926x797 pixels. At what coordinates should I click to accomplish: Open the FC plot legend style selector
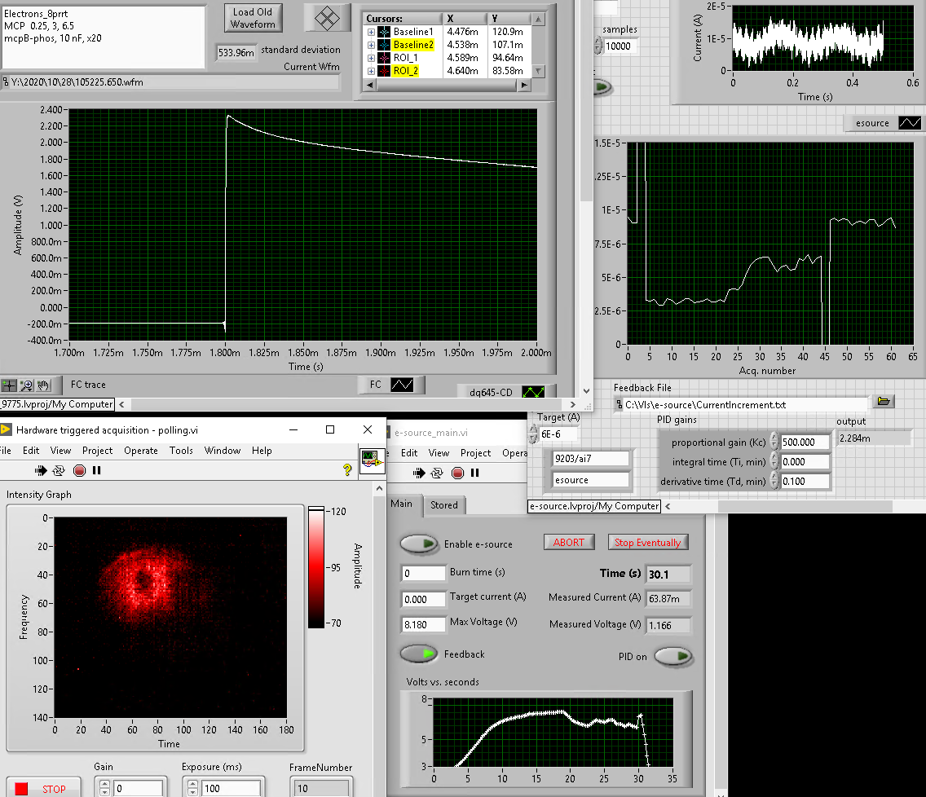pos(403,384)
